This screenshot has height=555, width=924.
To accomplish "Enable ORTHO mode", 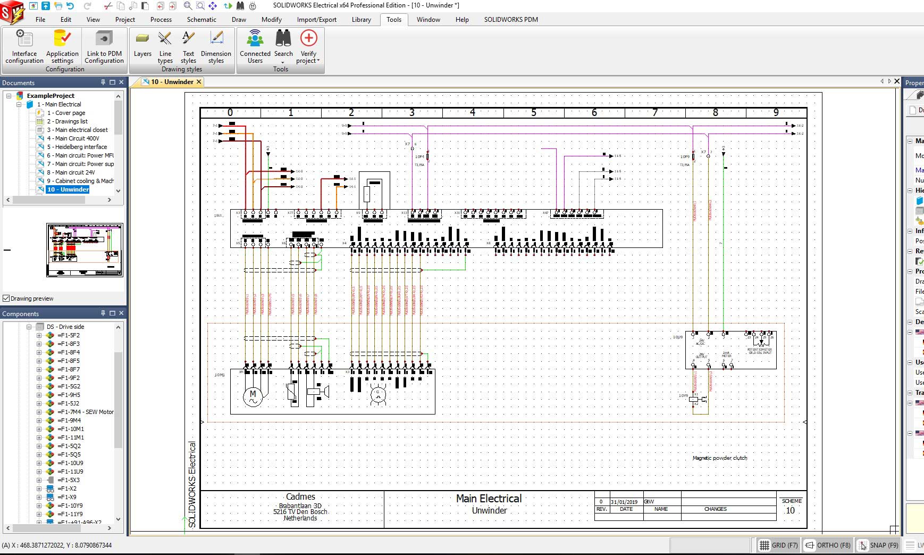I will coord(826,545).
